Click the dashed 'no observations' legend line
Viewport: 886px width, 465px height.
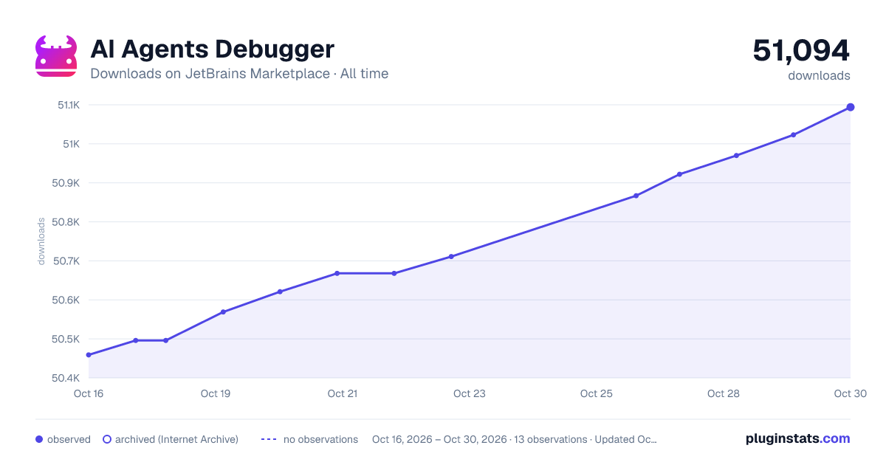269,439
